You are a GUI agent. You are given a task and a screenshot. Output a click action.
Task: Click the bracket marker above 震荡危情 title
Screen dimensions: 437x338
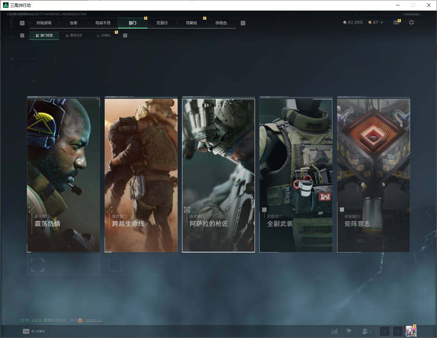coord(32,209)
